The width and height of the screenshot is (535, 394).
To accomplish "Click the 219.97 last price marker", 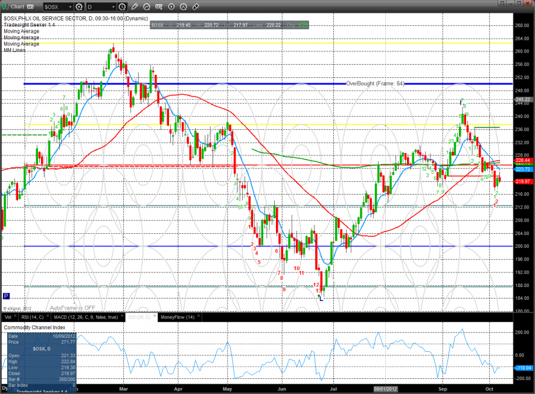I will pyautogui.click(x=523, y=182).
